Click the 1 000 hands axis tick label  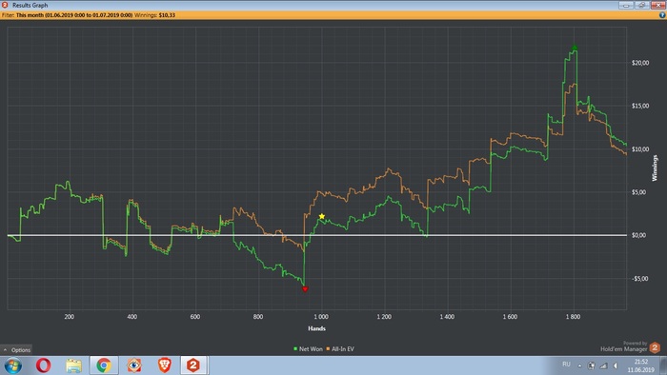(x=321, y=317)
